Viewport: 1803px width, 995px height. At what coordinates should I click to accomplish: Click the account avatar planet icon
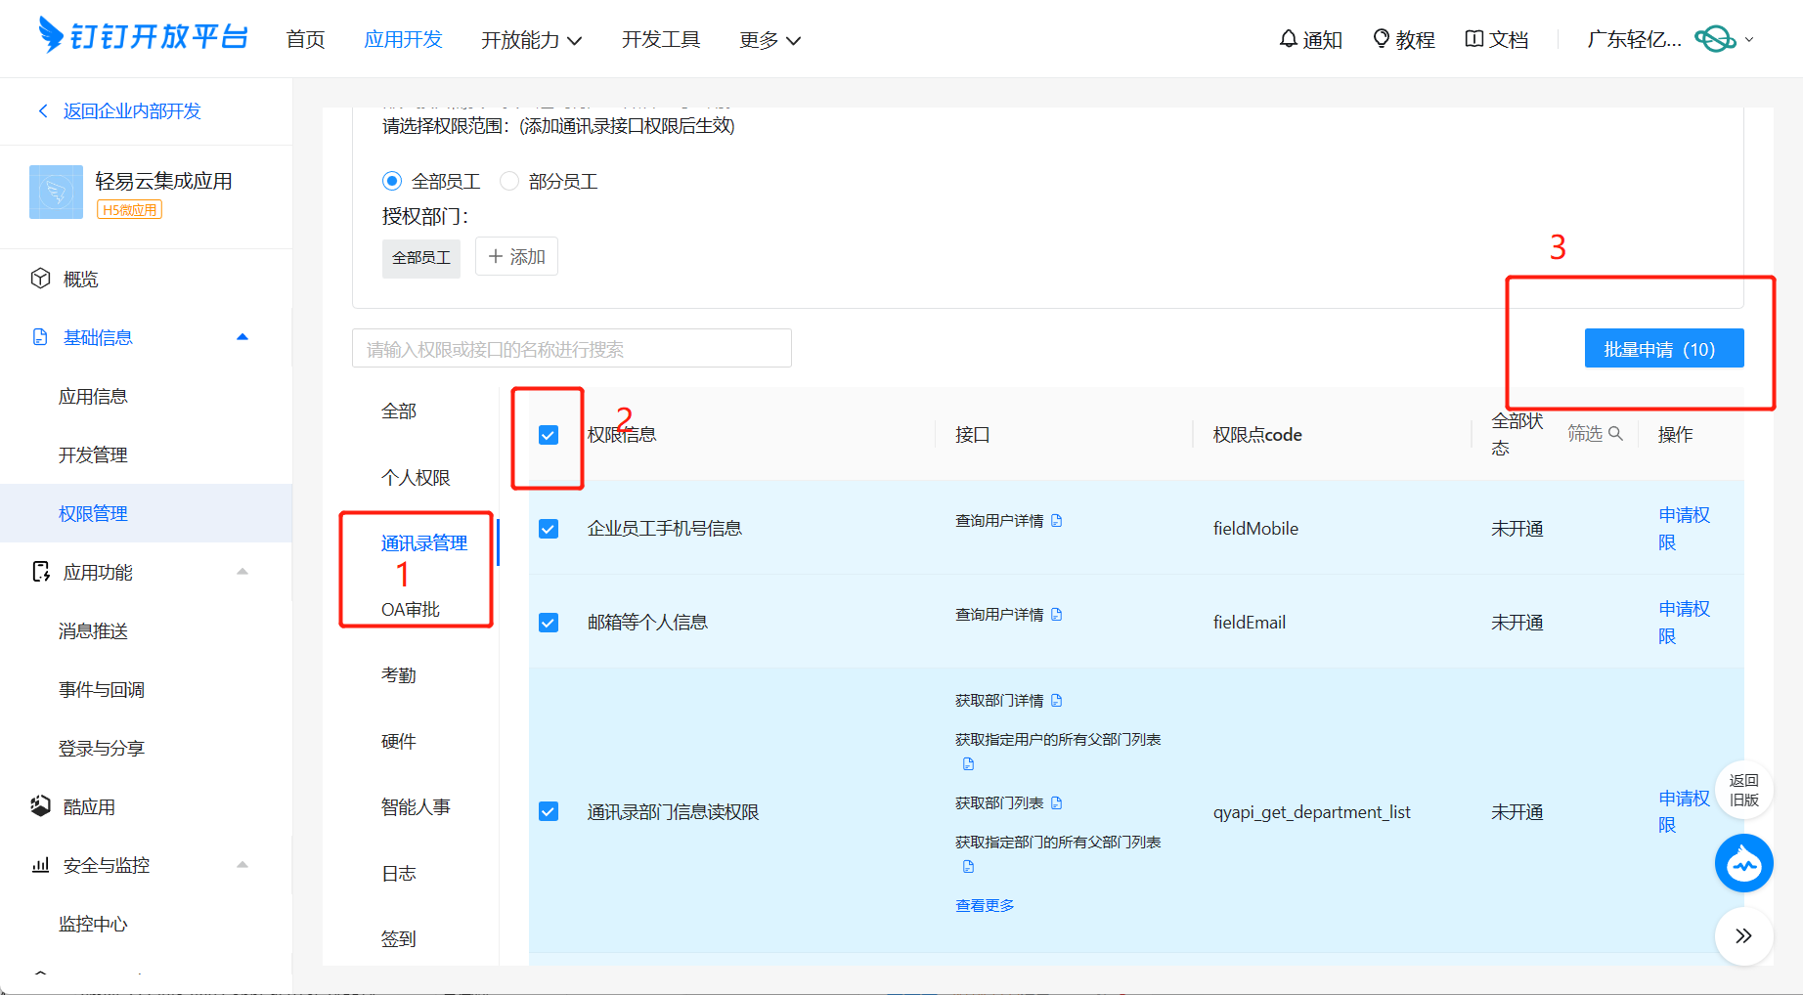click(x=1716, y=39)
